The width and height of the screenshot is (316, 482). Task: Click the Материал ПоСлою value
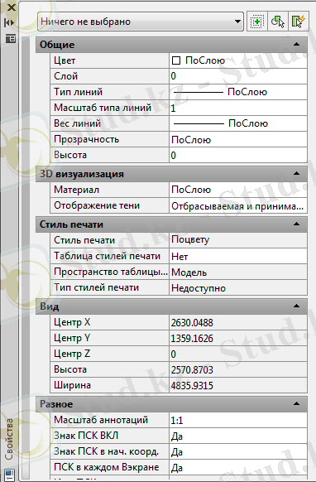pos(238,190)
